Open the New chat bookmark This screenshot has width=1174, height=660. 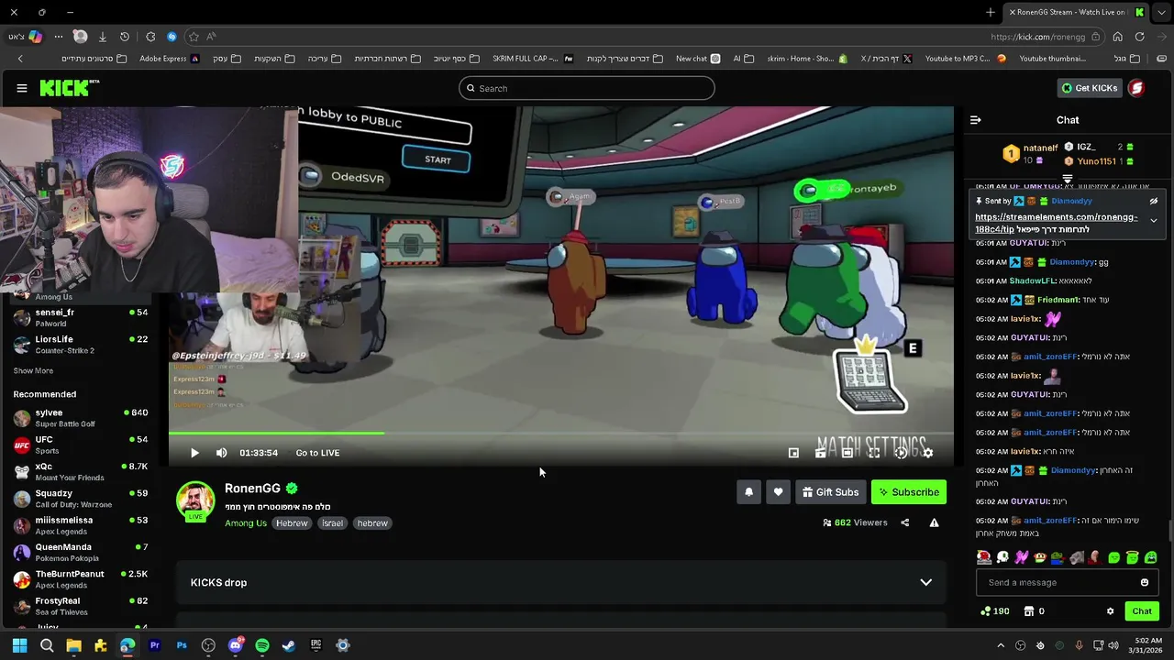point(698,59)
